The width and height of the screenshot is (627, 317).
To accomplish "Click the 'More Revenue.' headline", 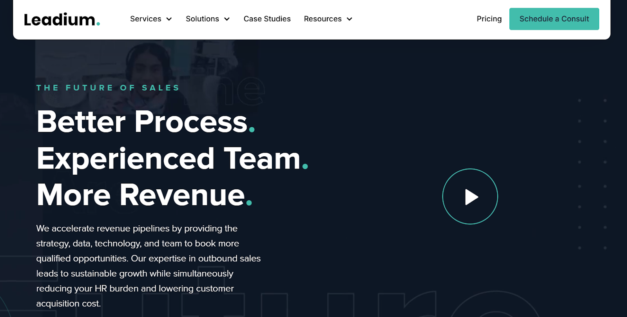I will 145,195.
